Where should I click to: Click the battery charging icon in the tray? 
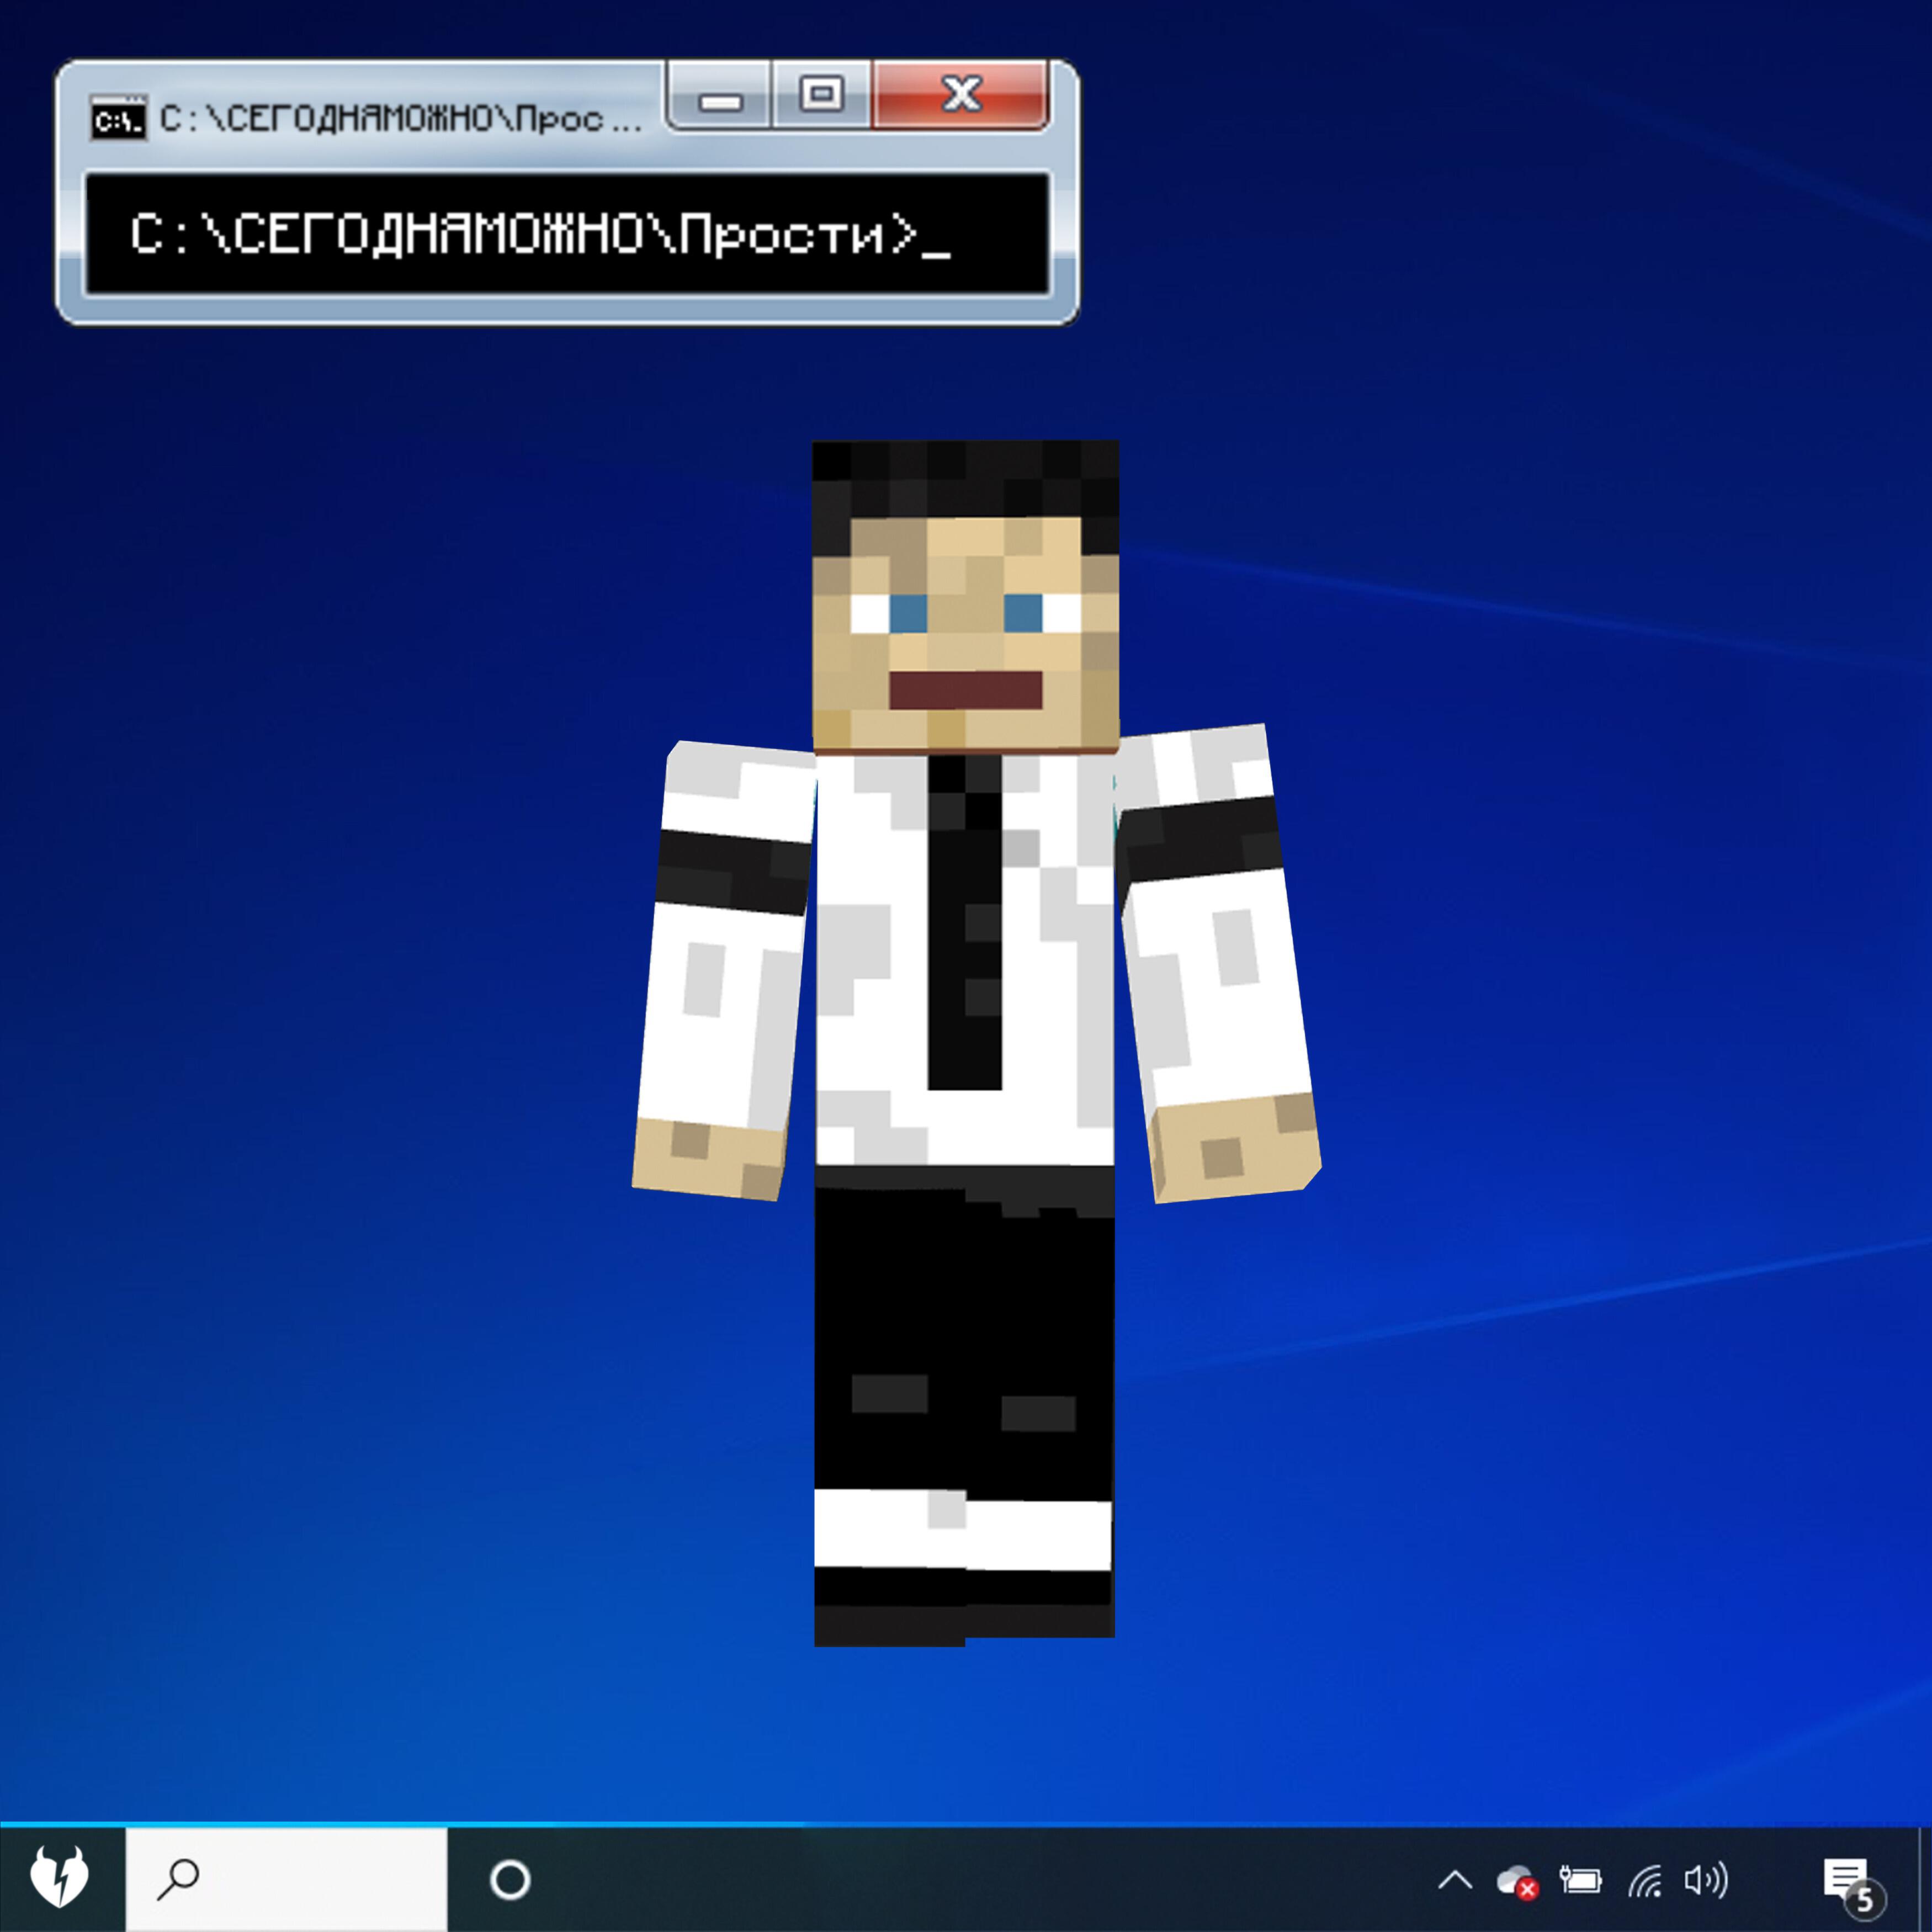(x=1580, y=1880)
